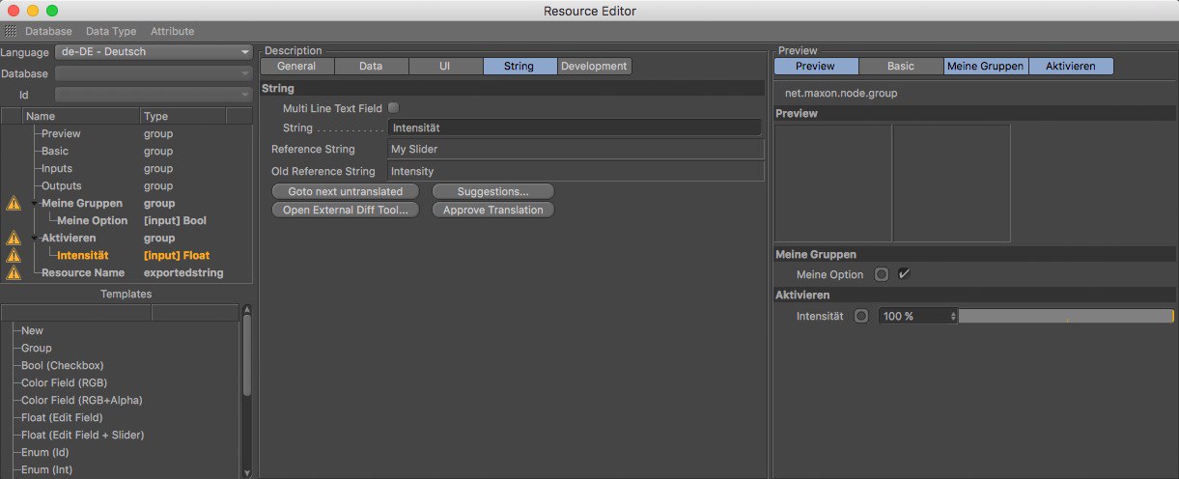This screenshot has width=1179, height=479.
Task: Switch to the Development tab
Action: pyautogui.click(x=594, y=67)
